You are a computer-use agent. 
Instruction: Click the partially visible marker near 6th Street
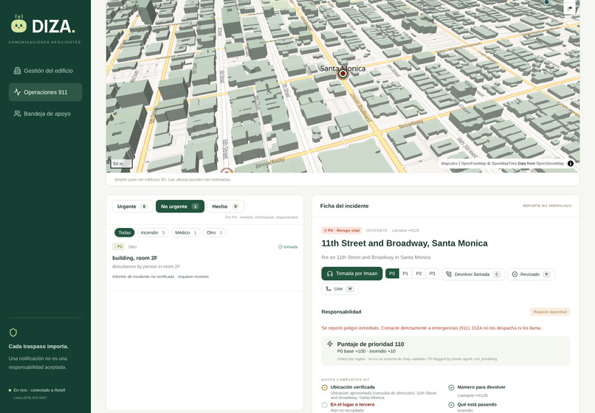227,170
